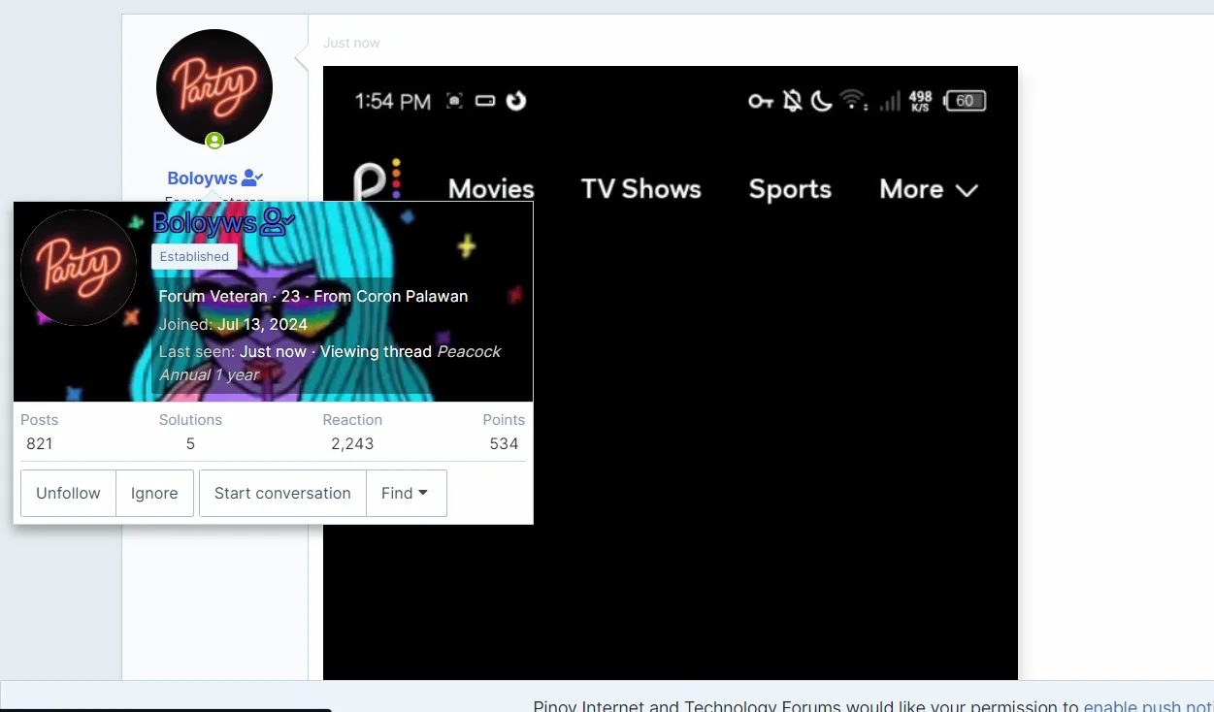Expand the More menu in Peacock nav
The image size is (1214, 712).
pos(928,189)
